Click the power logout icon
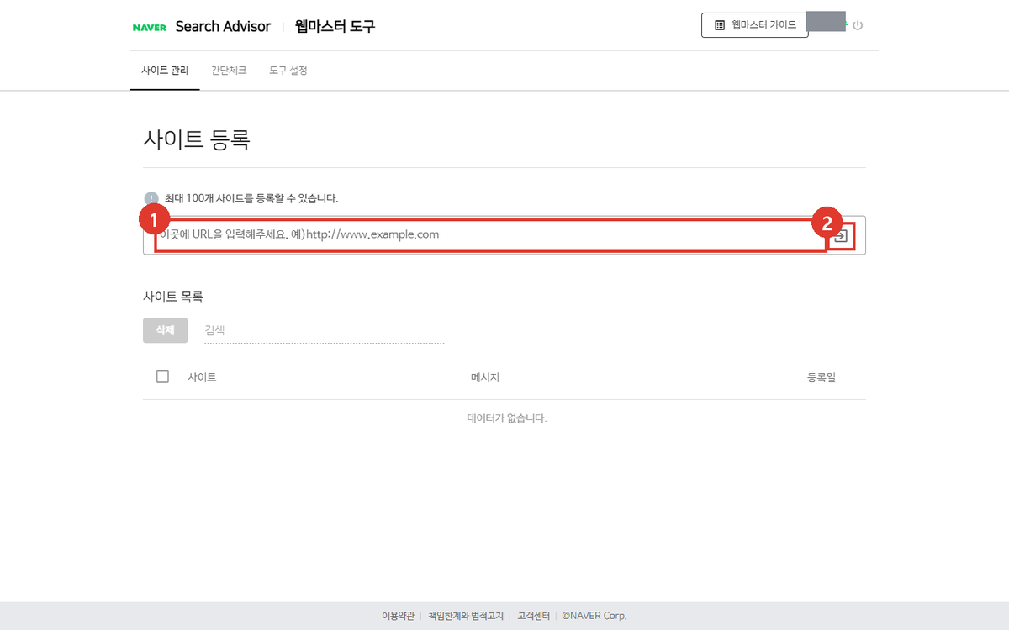 click(858, 25)
